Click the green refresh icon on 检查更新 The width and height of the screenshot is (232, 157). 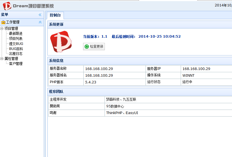pyautogui.click(x=87, y=47)
